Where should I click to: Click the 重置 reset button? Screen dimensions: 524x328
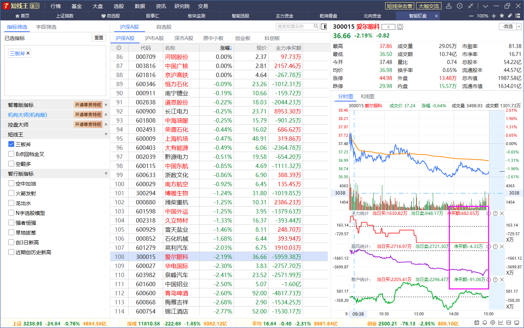[99, 38]
